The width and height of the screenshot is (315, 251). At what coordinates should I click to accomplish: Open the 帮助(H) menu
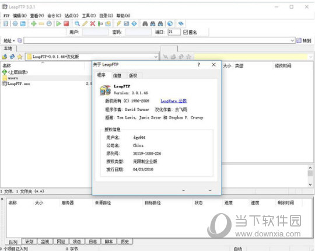[x=123, y=16]
